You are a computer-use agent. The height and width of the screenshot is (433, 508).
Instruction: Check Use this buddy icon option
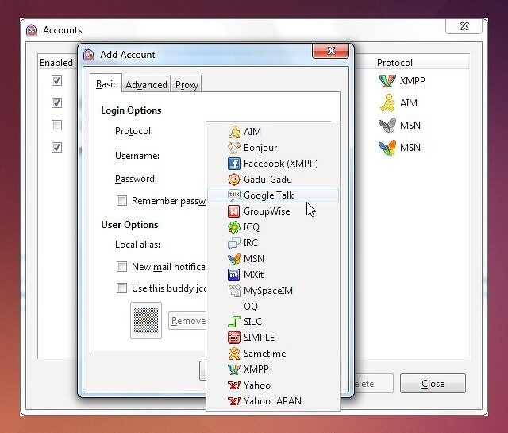click(122, 288)
